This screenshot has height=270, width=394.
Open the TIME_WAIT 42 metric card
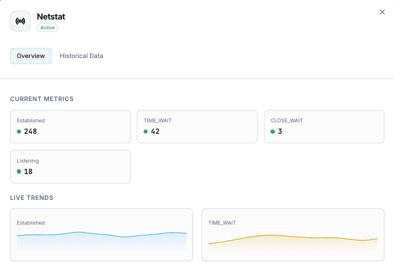point(197,126)
